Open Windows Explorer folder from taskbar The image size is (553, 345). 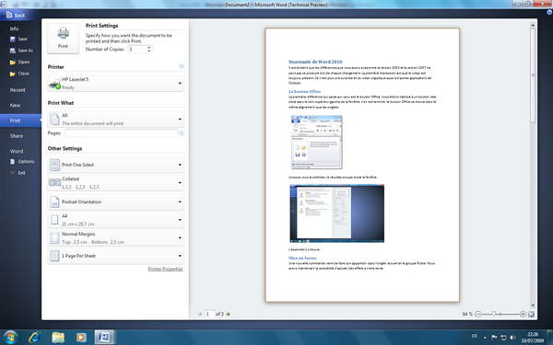[58, 338]
